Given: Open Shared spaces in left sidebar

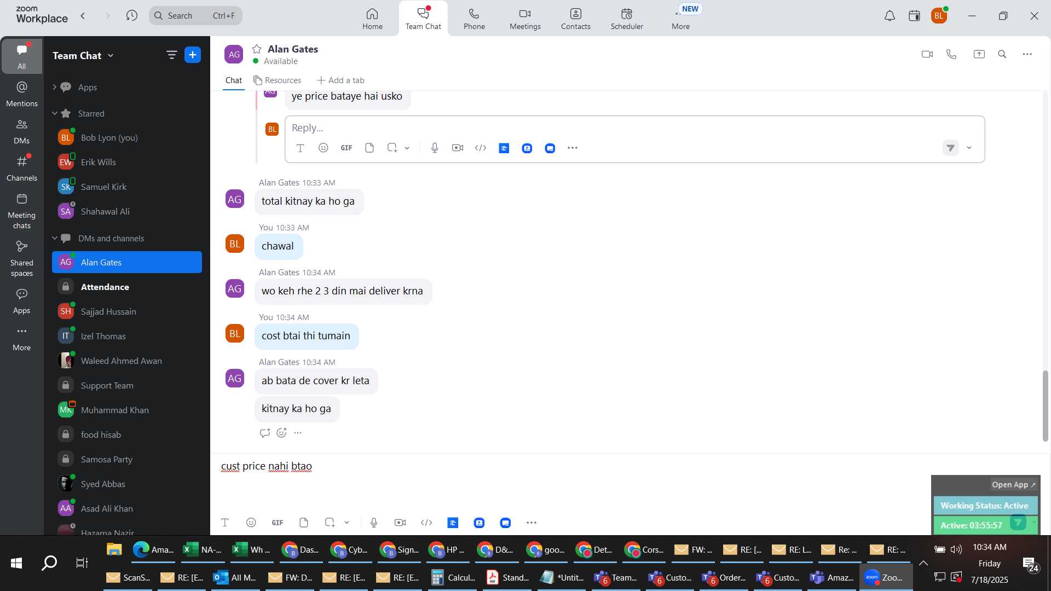Looking at the screenshot, I should (x=22, y=259).
